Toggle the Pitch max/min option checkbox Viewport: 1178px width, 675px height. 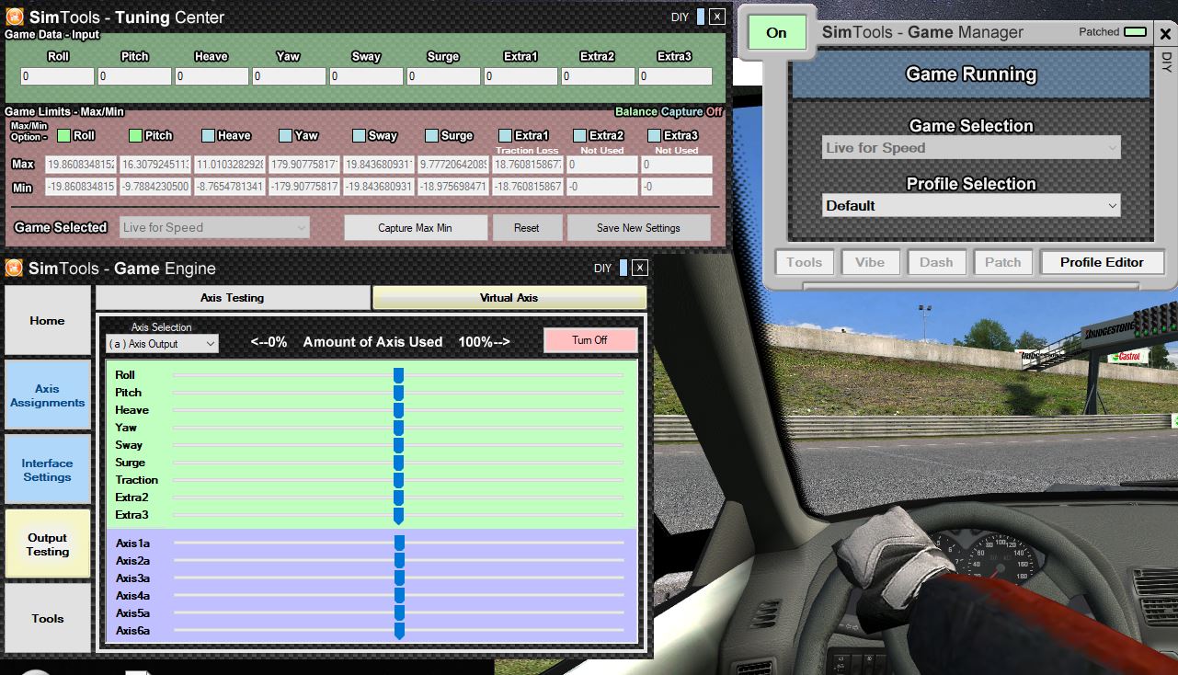pyautogui.click(x=135, y=135)
